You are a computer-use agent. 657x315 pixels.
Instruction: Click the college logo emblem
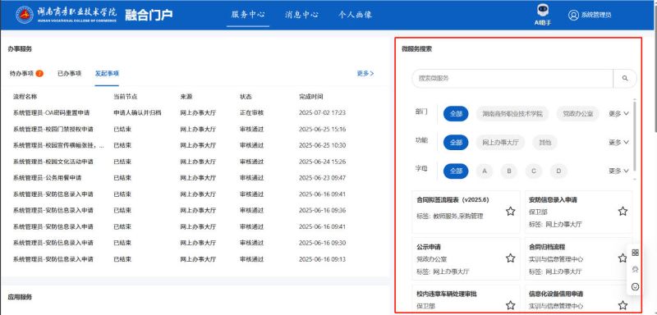pyautogui.click(x=25, y=15)
